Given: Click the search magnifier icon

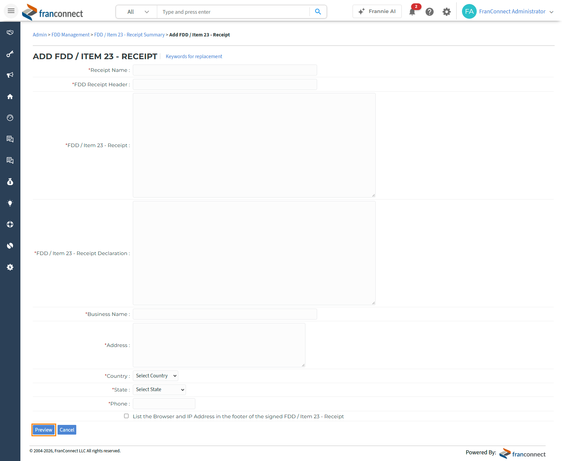Looking at the screenshot, I should click(318, 12).
